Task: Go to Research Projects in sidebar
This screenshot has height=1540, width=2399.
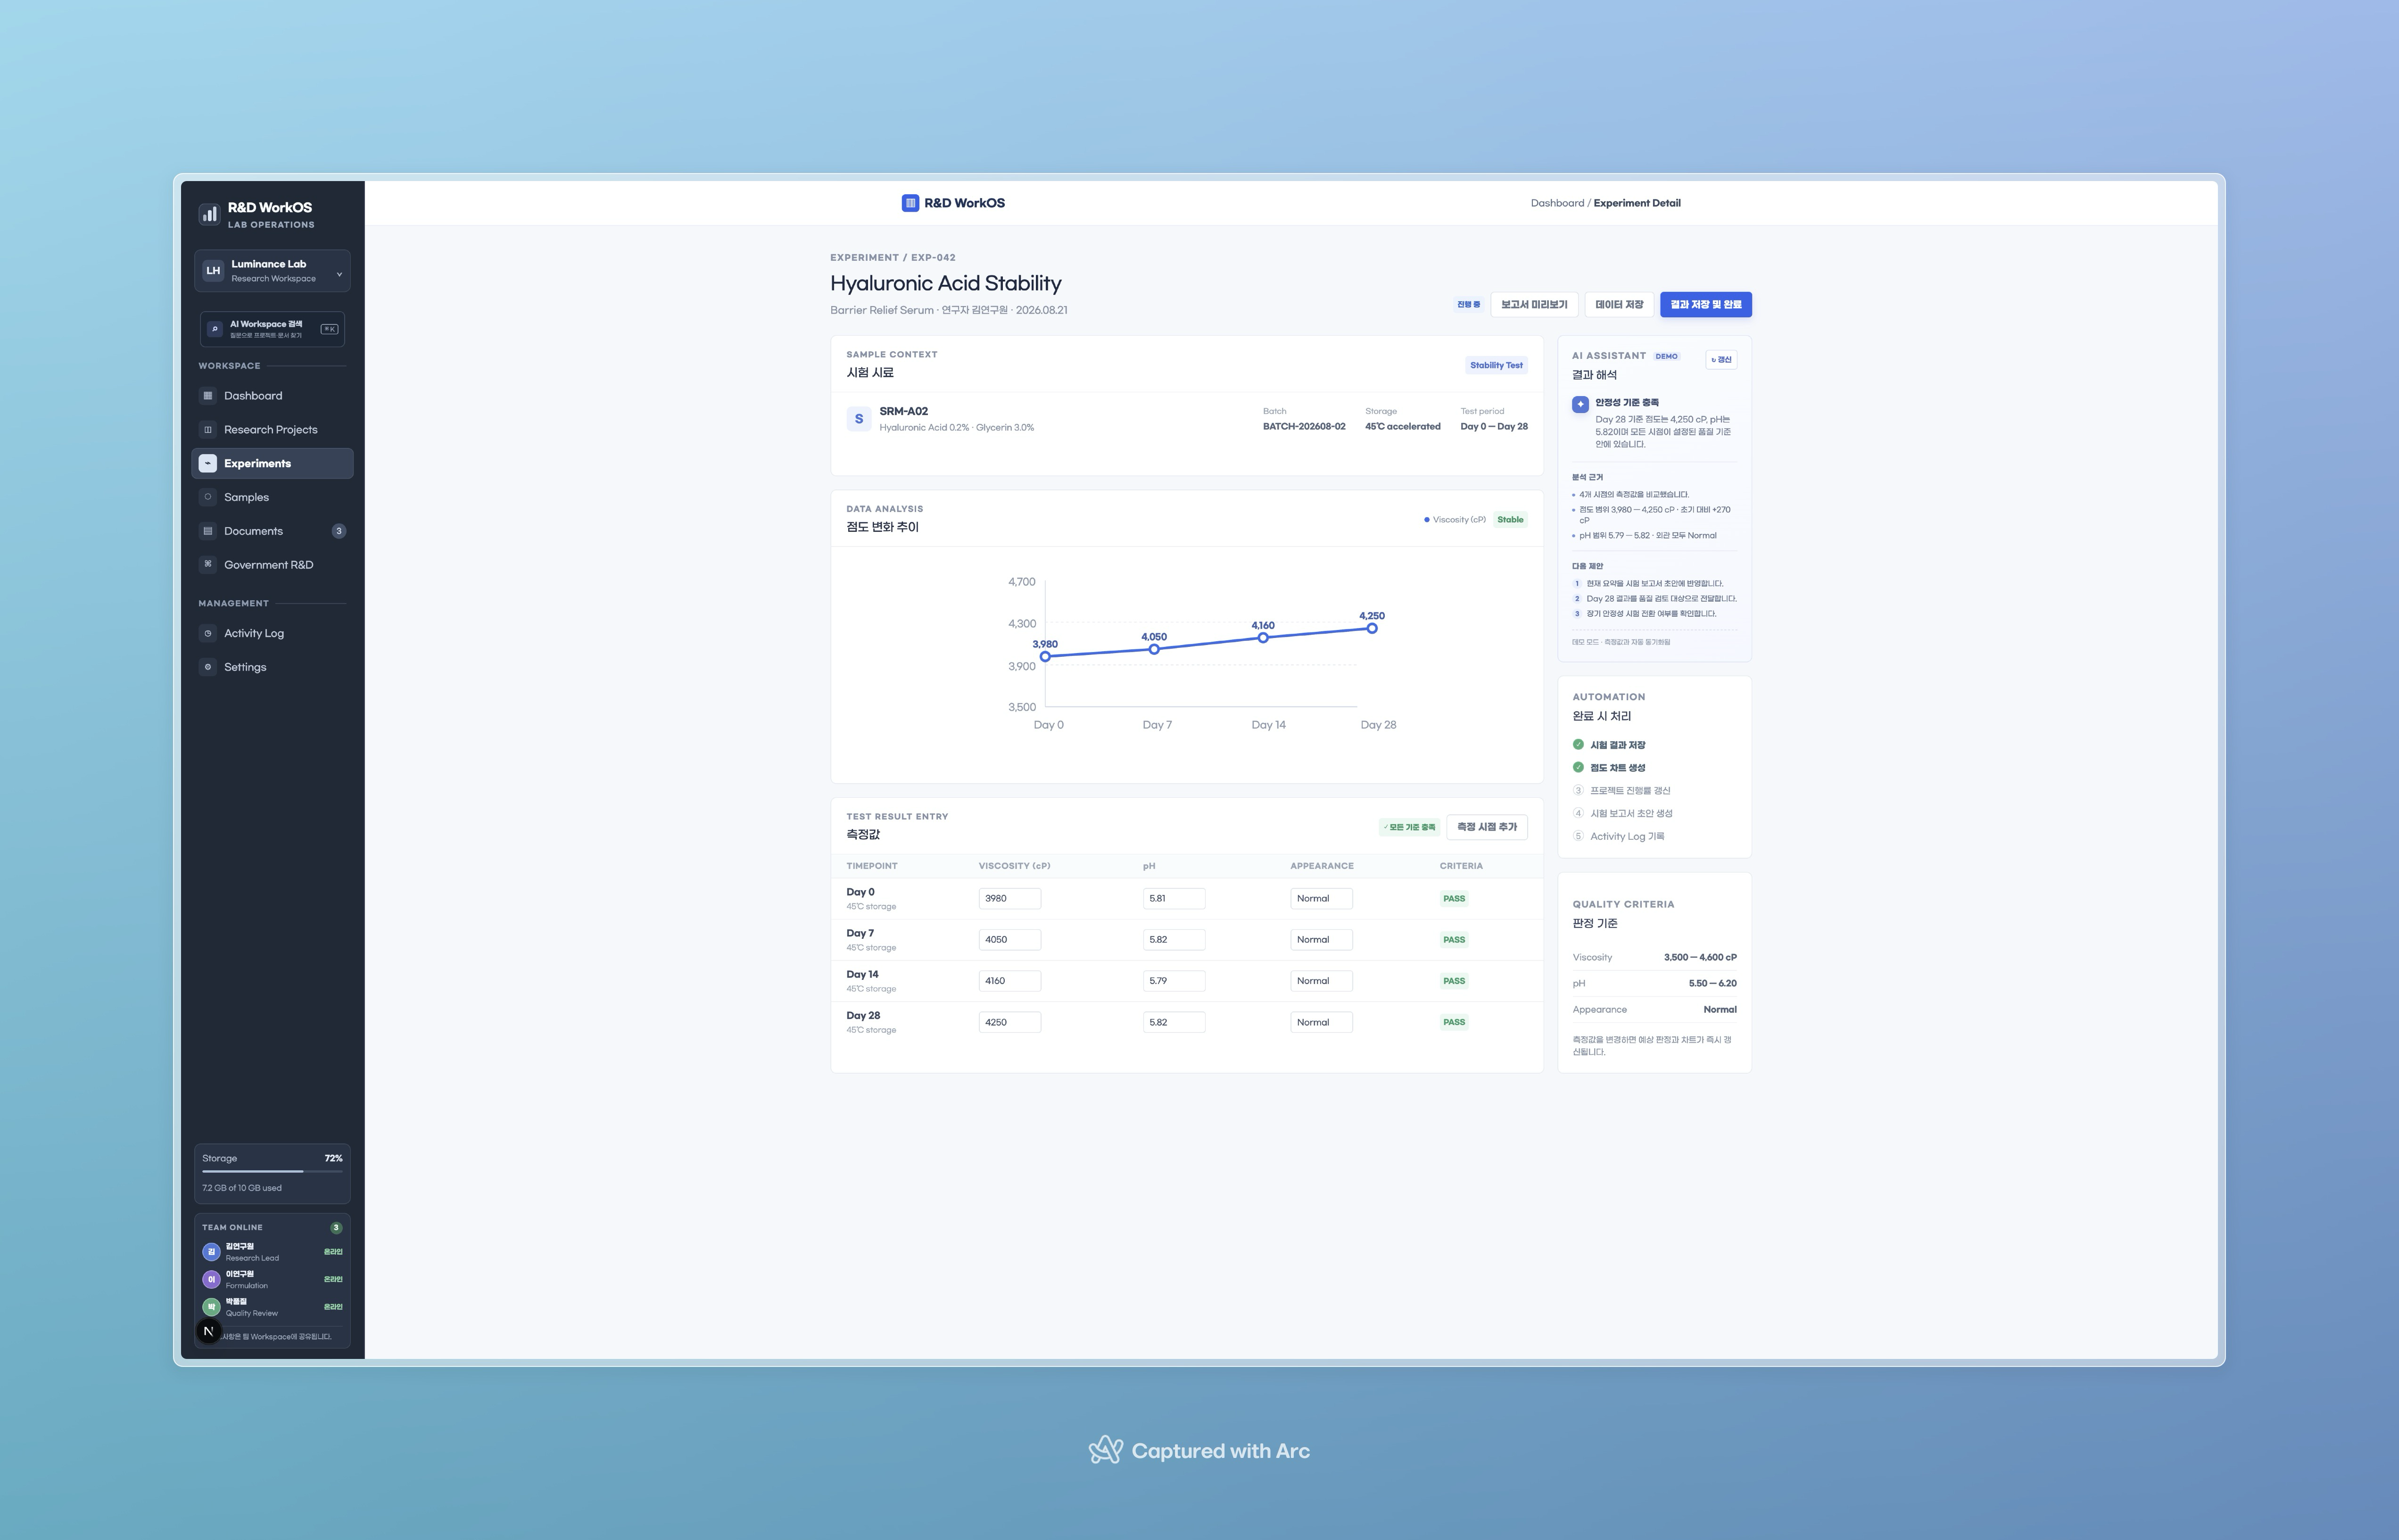Action: [x=272, y=430]
